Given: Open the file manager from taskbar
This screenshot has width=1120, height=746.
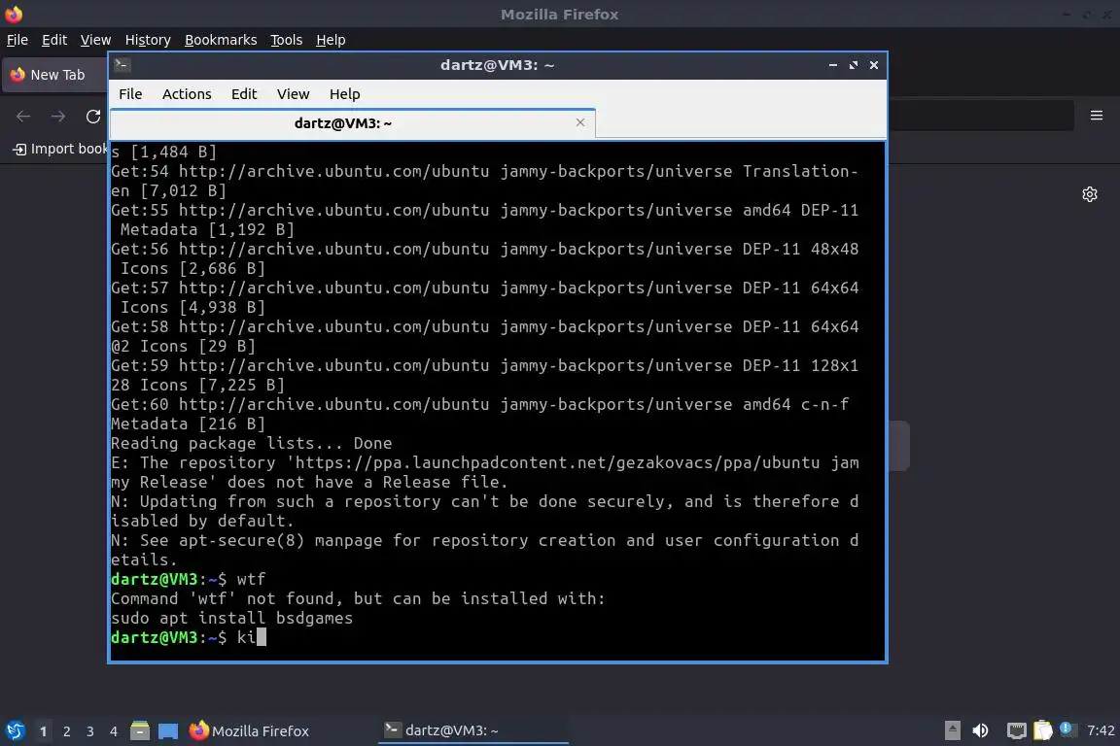Looking at the screenshot, I should coord(140,730).
